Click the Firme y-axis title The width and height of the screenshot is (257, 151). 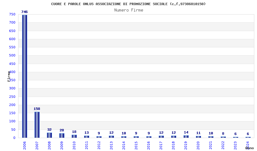coord(9,76)
